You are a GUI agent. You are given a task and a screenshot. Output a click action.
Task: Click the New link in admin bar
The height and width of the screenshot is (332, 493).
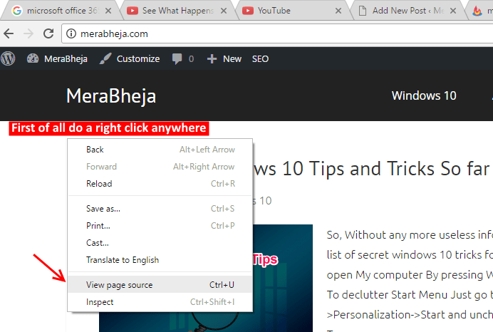[232, 59]
